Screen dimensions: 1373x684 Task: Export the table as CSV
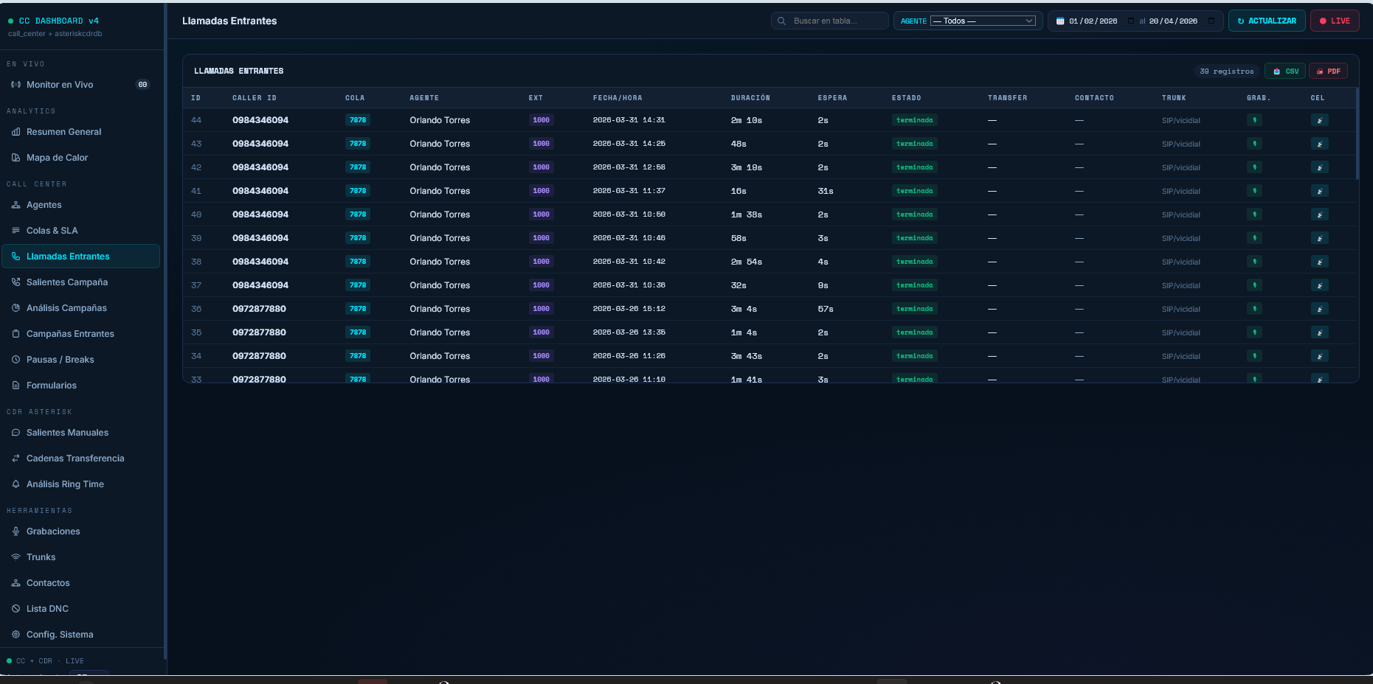tap(1285, 71)
